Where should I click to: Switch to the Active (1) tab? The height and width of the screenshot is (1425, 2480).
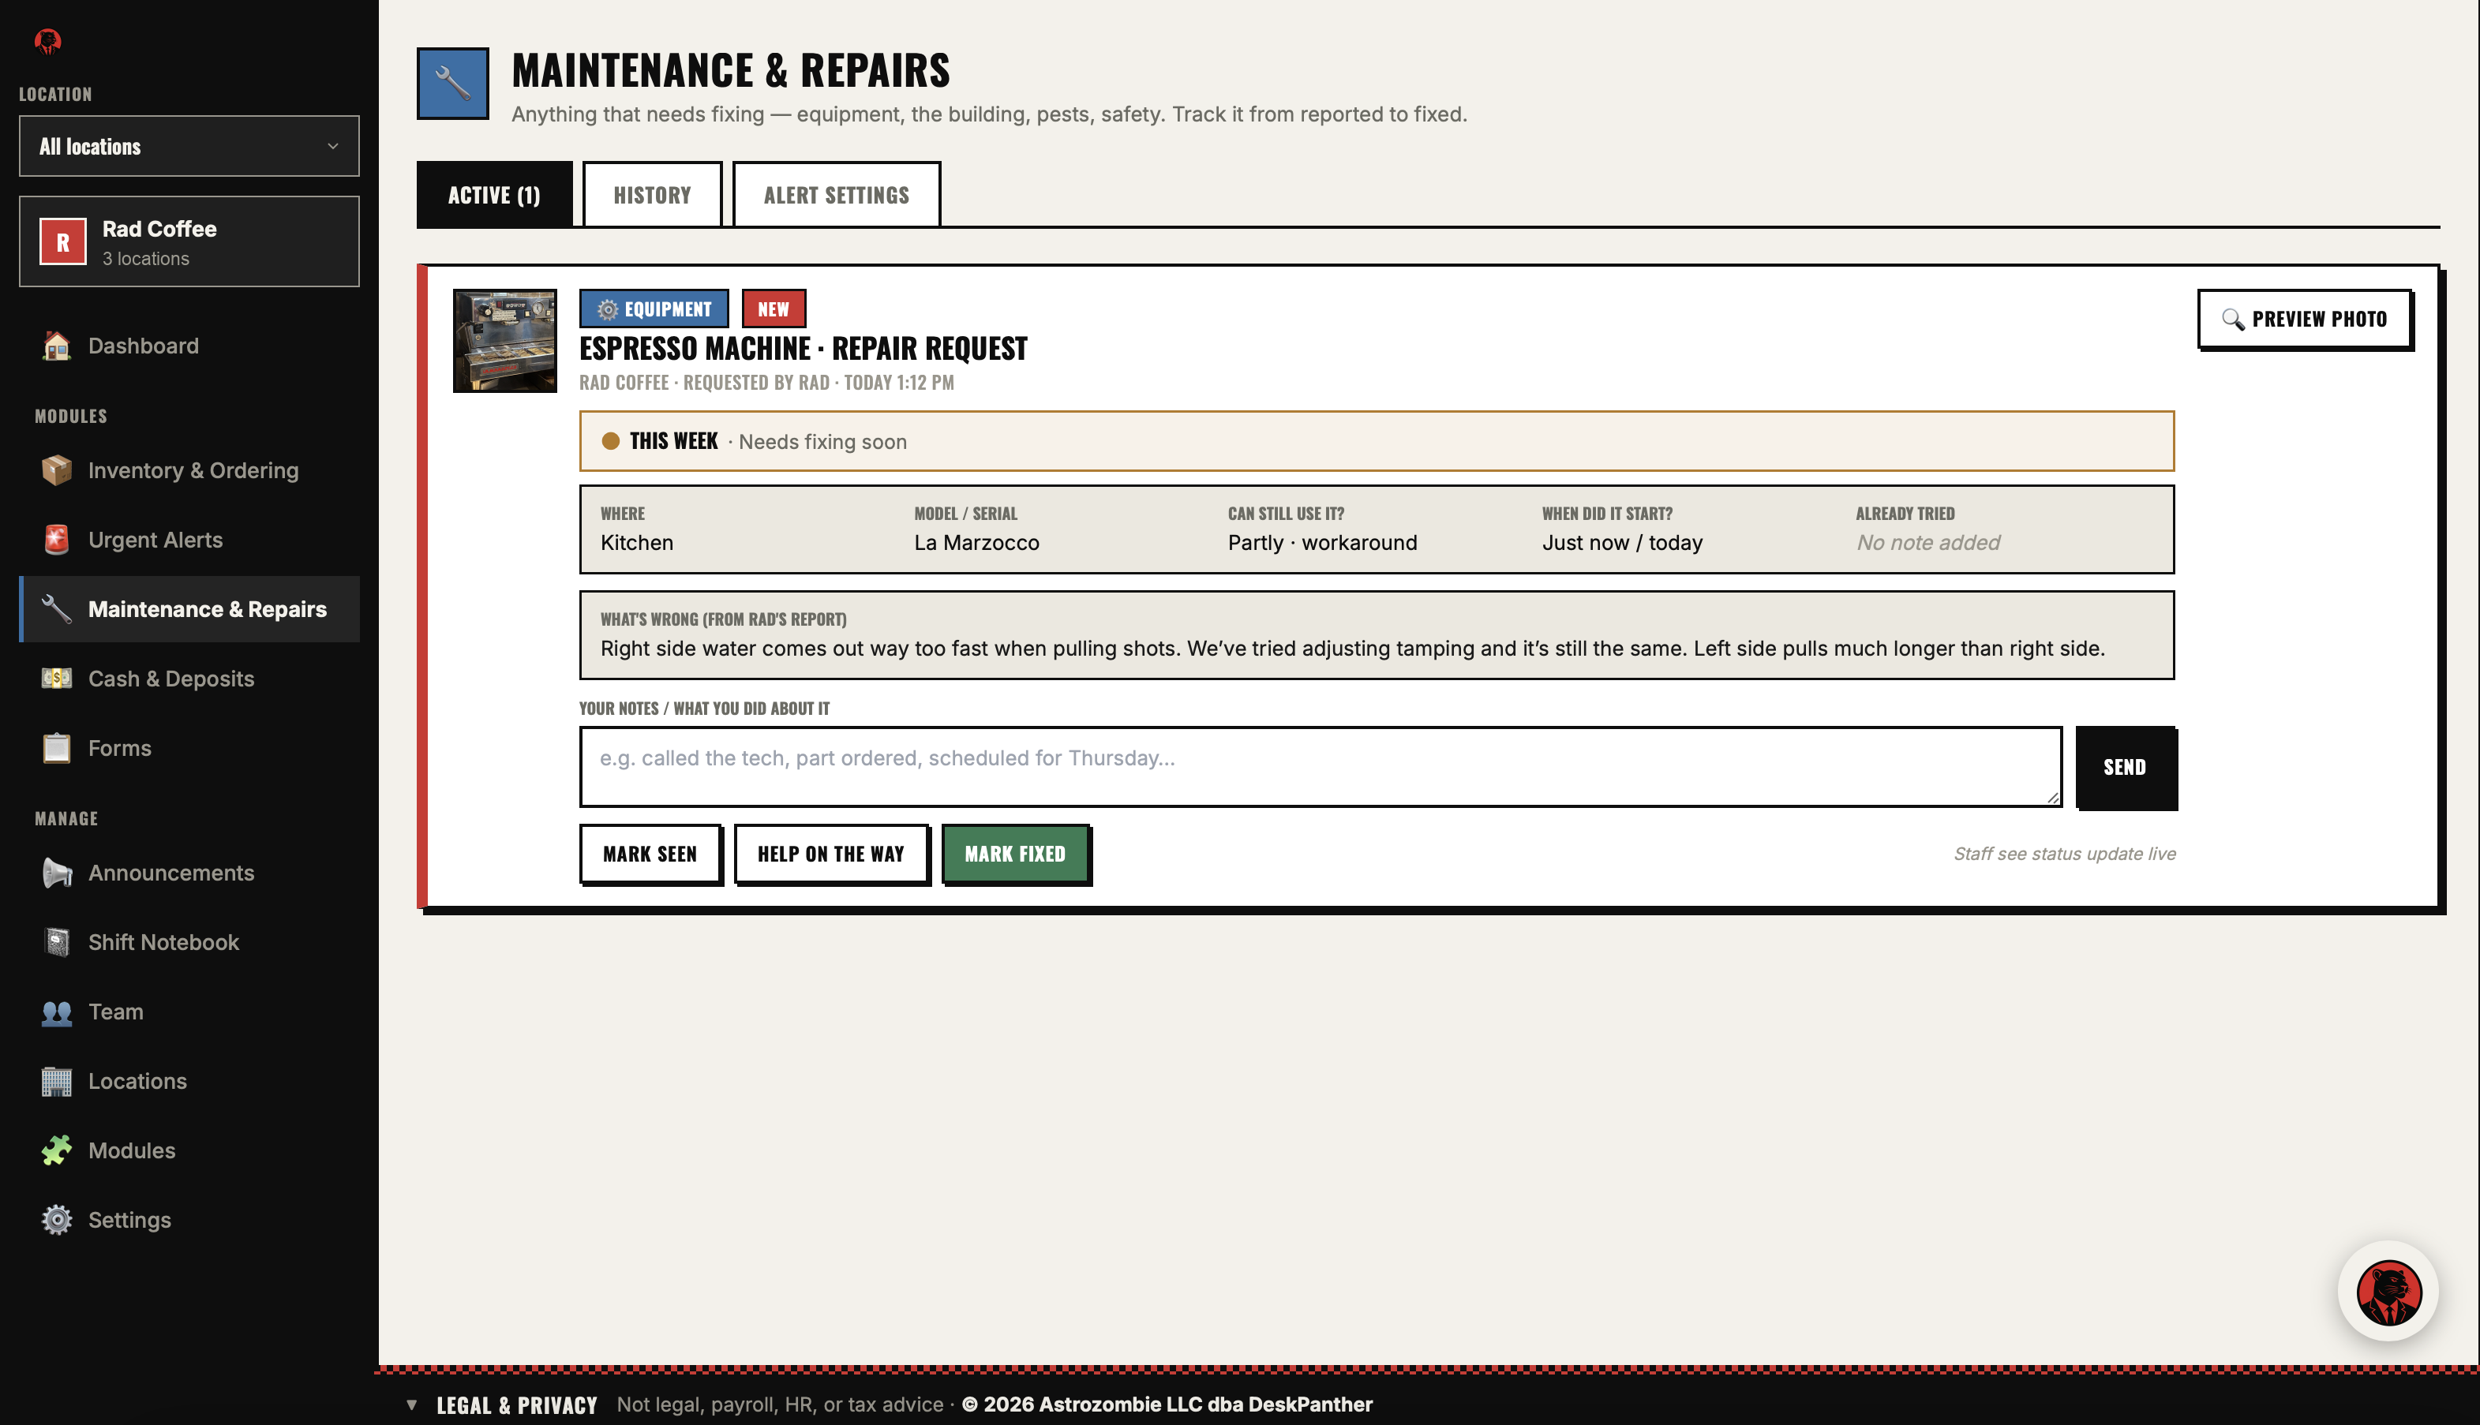(x=494, y=195)
